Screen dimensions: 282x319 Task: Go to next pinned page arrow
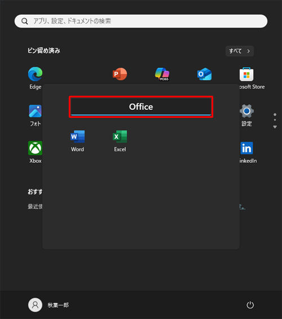(x=275, y=127)
